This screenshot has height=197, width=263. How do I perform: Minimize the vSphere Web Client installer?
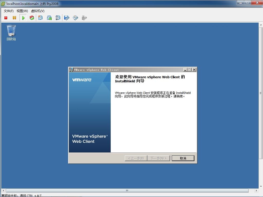point(185,70)
